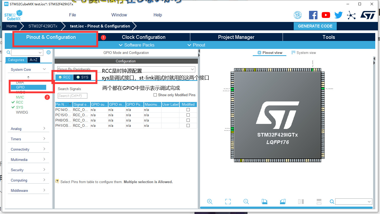Viewport: 380px width, 214px height.
Task: Toggle horizontal split layout icon
Action: pos(319,202)
